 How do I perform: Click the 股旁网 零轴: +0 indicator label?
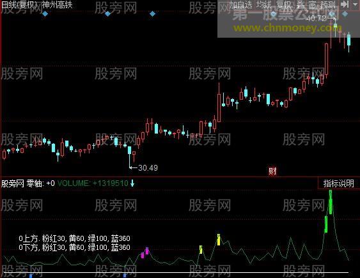pyautogui.click(x=28, y=183)
